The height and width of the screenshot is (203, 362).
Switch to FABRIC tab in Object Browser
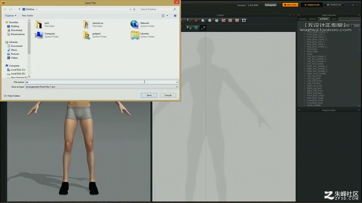[313, 19]
